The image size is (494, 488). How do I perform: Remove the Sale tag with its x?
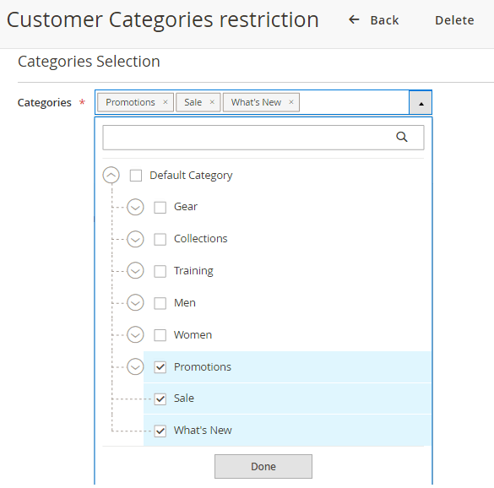[x=212, y=102]
